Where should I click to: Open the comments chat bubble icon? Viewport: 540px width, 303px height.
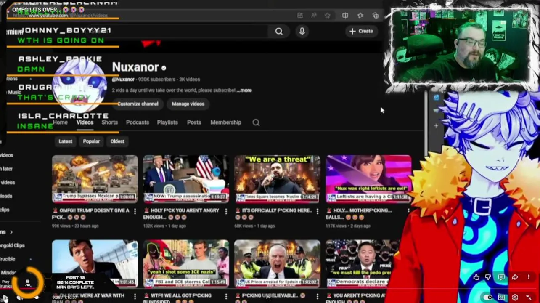coord(501,277)
